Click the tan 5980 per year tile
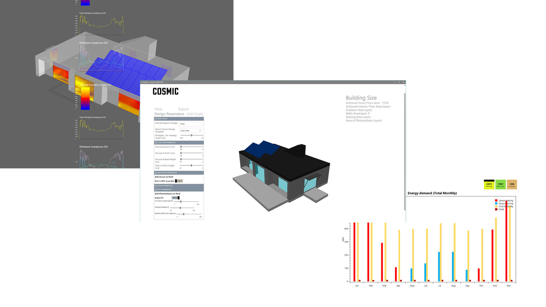Screen dimensions: 546x307 (512, 184)
